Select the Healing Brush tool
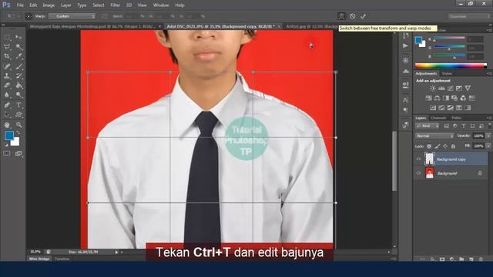 click(7, 66)
